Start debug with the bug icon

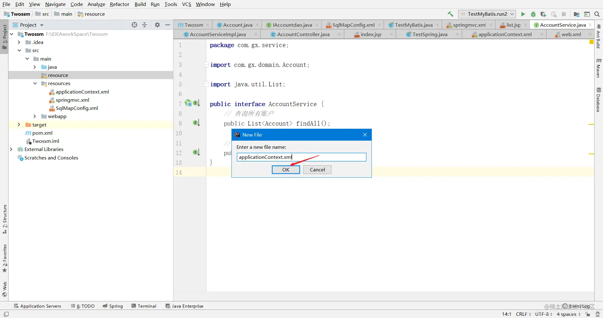[x=533, y=14]
